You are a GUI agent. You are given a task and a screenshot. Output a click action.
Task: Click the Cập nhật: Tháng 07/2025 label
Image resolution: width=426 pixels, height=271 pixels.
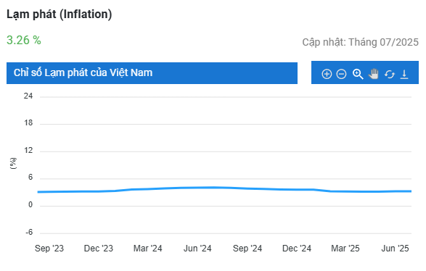click(360, 42)
